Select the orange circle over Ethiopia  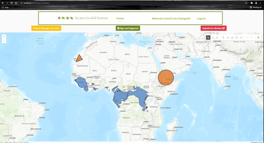[166, 77]
